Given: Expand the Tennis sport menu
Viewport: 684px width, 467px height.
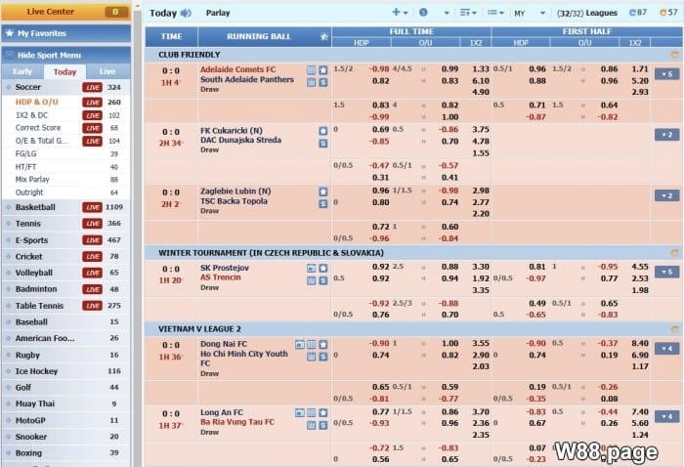Looking at the screenshot, I should click(66, 224).
